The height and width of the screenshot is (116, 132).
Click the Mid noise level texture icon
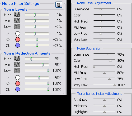coord(17,21)
